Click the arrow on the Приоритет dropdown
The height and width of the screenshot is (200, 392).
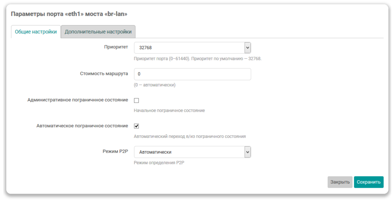pos(247,48)
